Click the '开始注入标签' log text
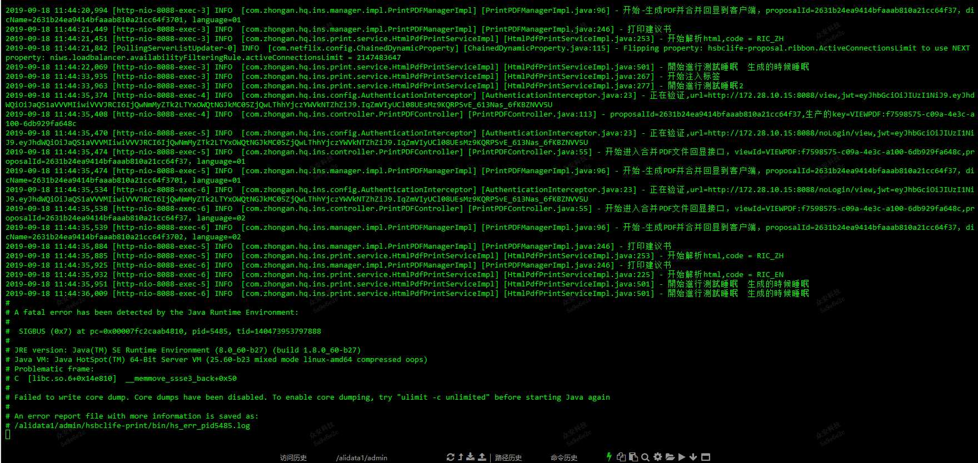The image size is (978, 463). coord(693,77)
